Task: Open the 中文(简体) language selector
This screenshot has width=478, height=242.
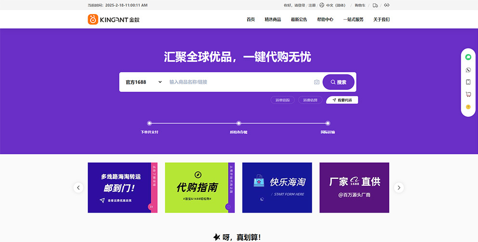Action: (336, 5)
